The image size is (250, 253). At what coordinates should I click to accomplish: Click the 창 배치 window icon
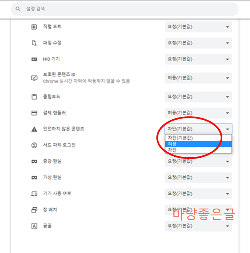coord(34,210)
